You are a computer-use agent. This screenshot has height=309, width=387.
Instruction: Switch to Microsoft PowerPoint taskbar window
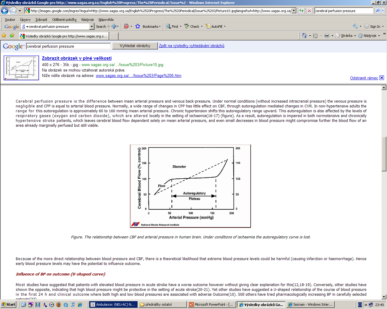tap(212, 305)
